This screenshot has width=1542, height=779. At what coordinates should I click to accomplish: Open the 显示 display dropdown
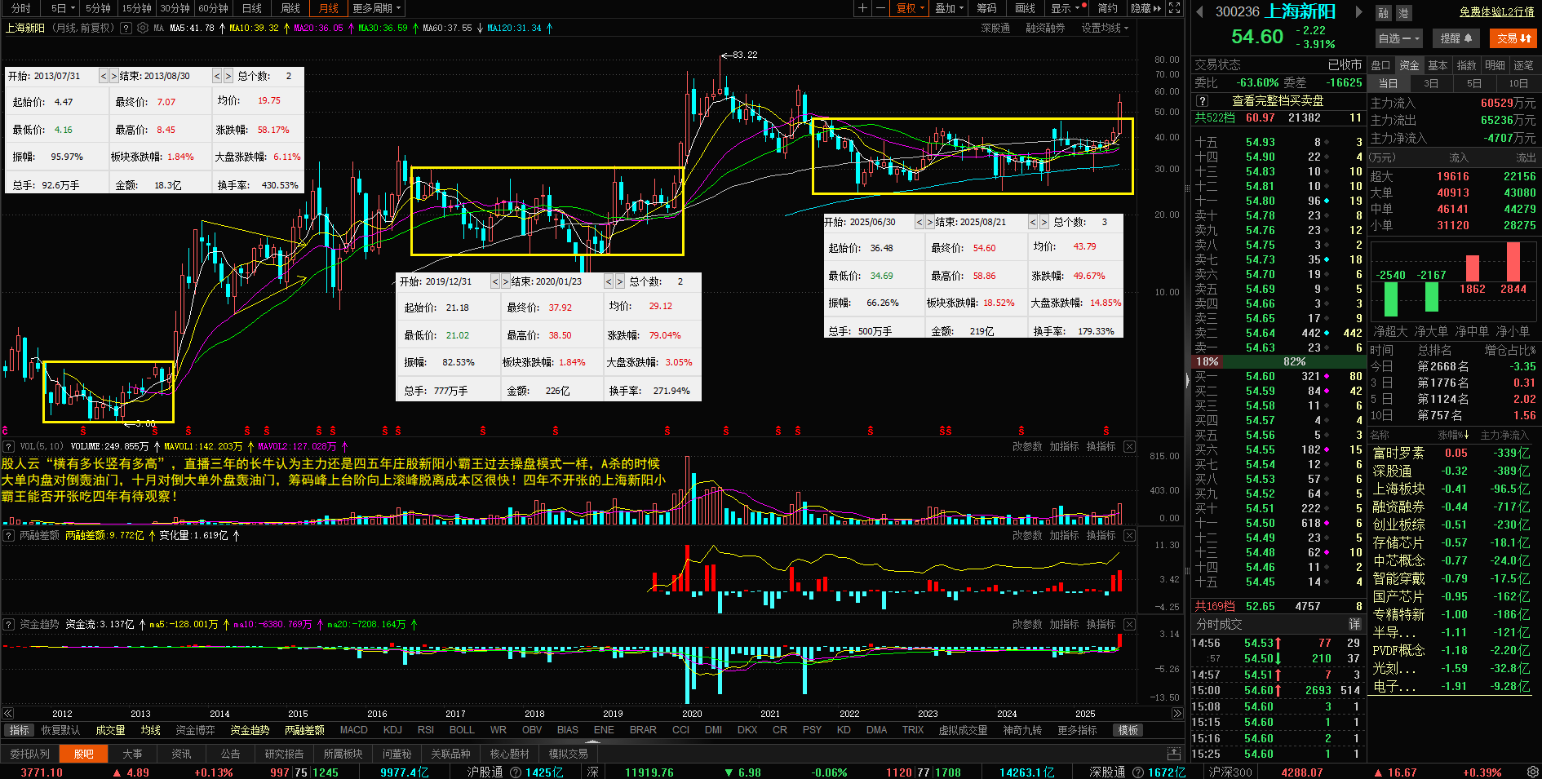coord(1066,8)
